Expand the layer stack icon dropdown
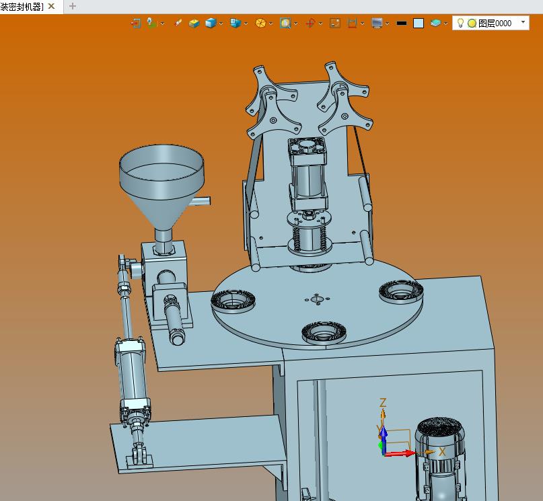 (x=445, y=24)
